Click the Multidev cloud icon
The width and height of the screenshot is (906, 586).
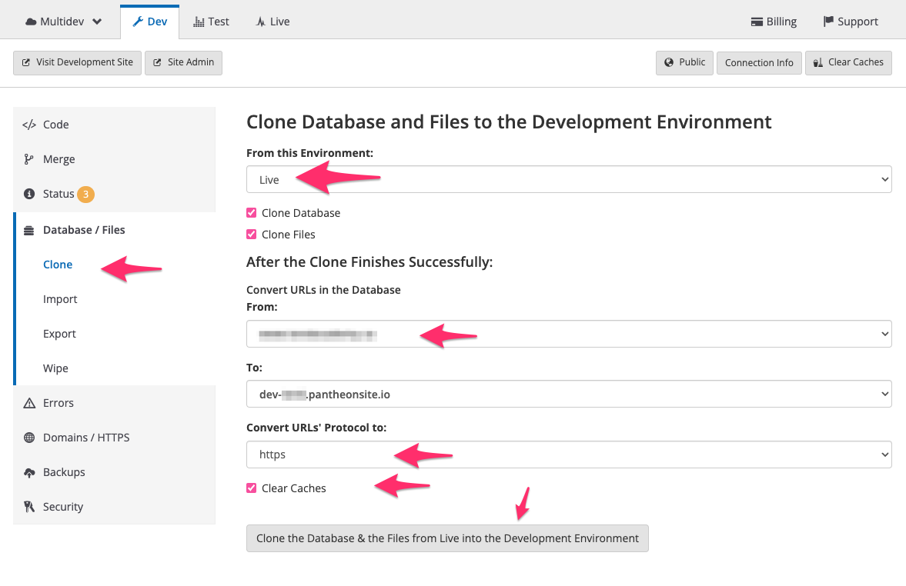[32, 22]
